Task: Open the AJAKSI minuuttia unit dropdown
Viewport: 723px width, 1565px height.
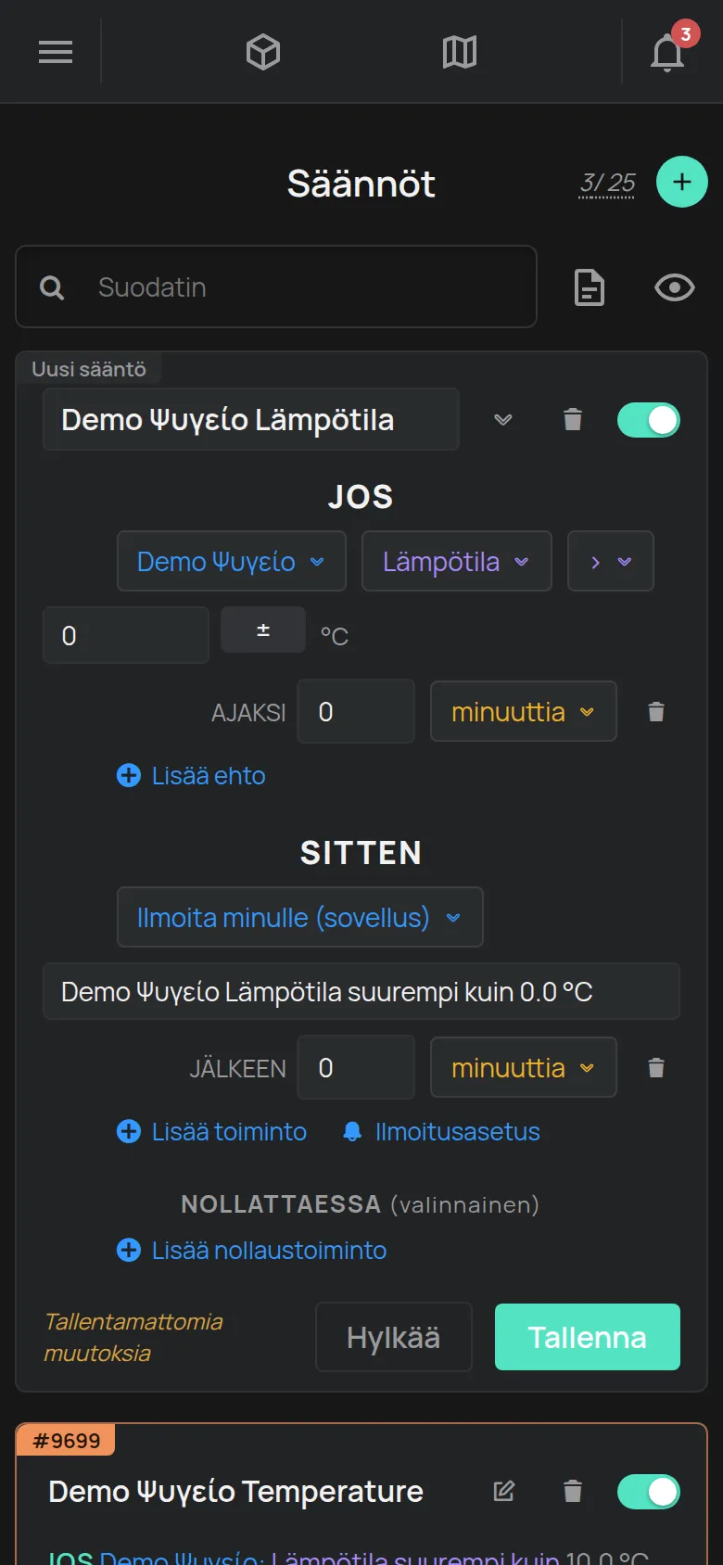Action: point(524,711)
